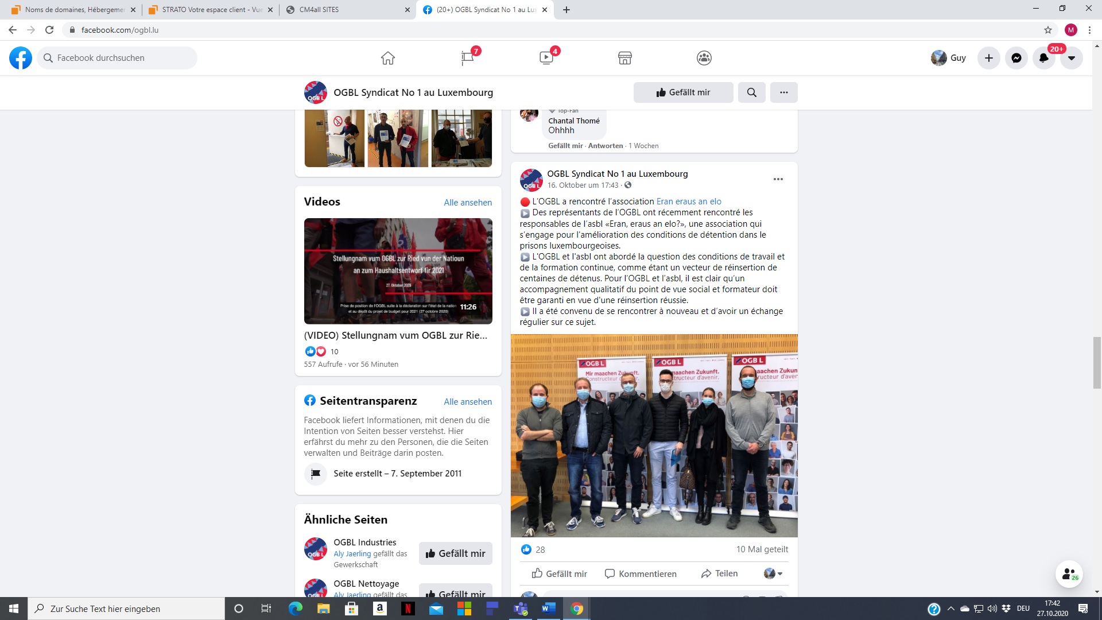This screenshot has height=620, width=1102.
Task: Open the Windows notification center
Action: 1083,609
